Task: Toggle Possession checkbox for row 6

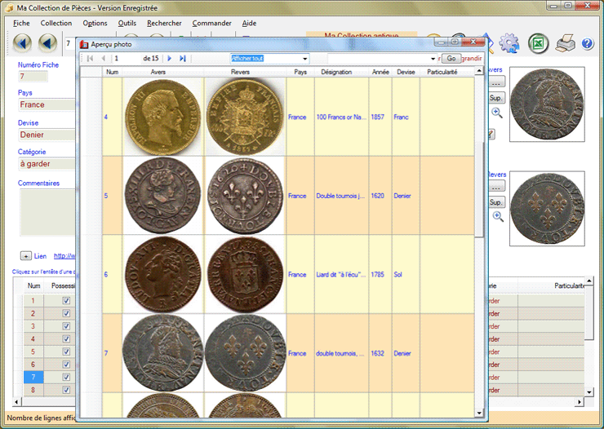Action: pos(66,364)
